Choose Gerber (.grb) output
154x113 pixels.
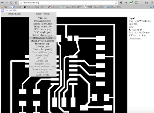pyautogui.click(x=43, y=61)
